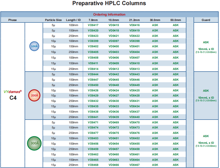The width and height of the screenshot is (220, 168).
Task: Click part number VD0412
Action: coord(114,69)
